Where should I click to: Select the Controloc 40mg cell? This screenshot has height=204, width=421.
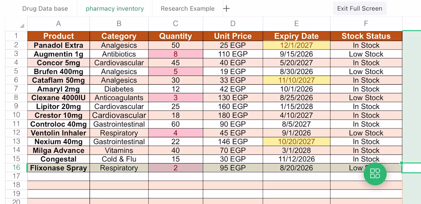pos(59,124)
